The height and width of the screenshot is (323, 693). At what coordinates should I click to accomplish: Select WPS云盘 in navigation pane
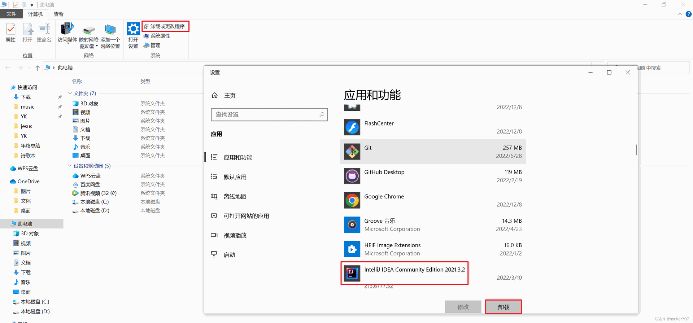coord(24,169)
